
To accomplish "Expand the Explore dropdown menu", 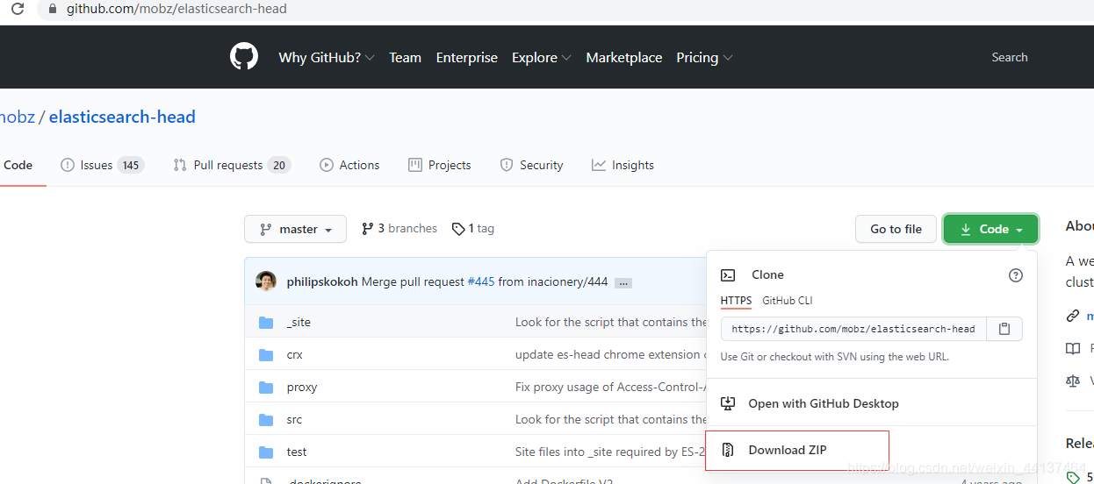I will pyautogui.click(x=542, y=57).
